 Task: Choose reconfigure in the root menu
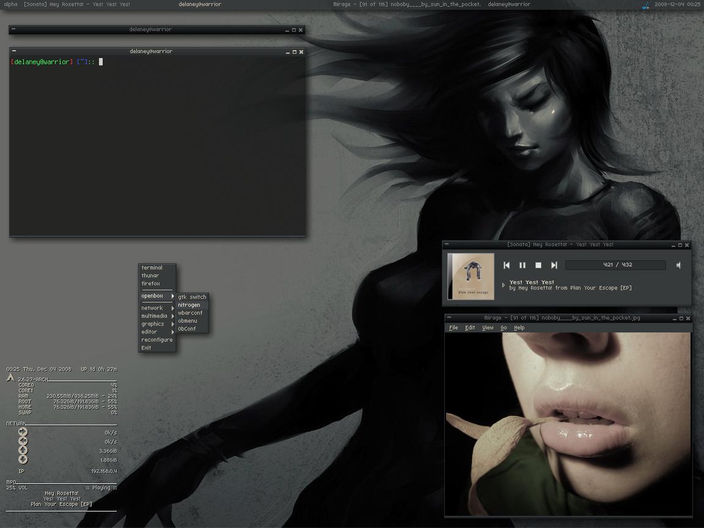point(156,340)
